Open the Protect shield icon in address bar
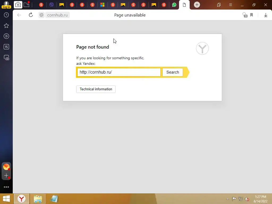Screen dimensions: 272x204 pos(245,15)
